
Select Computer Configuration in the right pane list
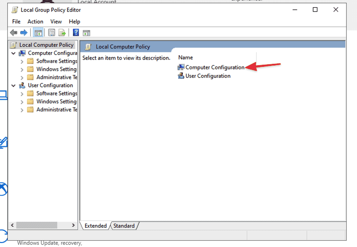214,67
